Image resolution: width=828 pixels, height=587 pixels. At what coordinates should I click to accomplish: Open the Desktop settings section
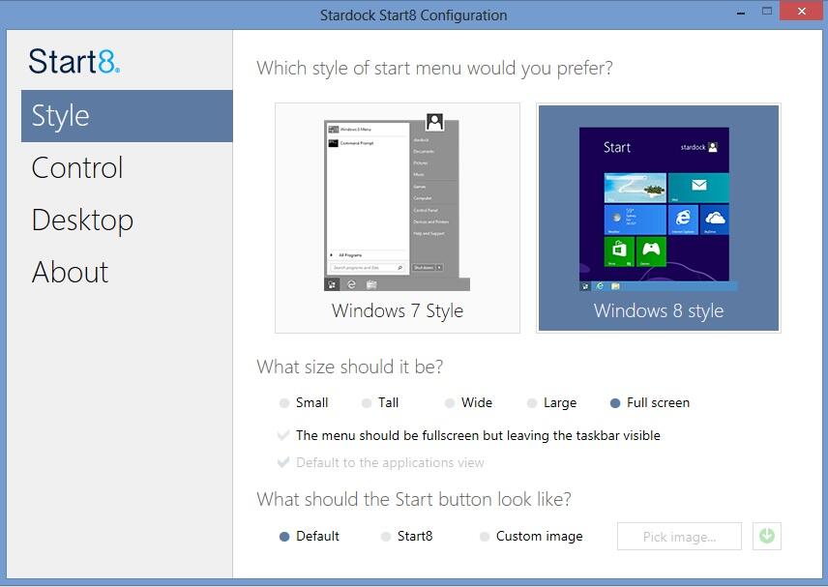point(82,220)
